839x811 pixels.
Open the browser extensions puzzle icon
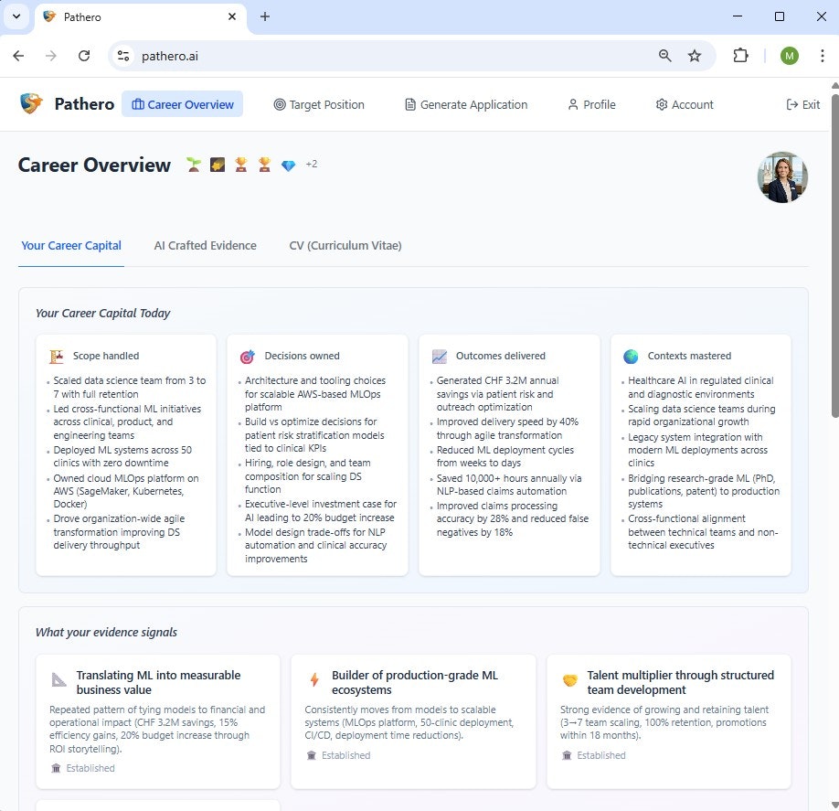coord(740,56)
